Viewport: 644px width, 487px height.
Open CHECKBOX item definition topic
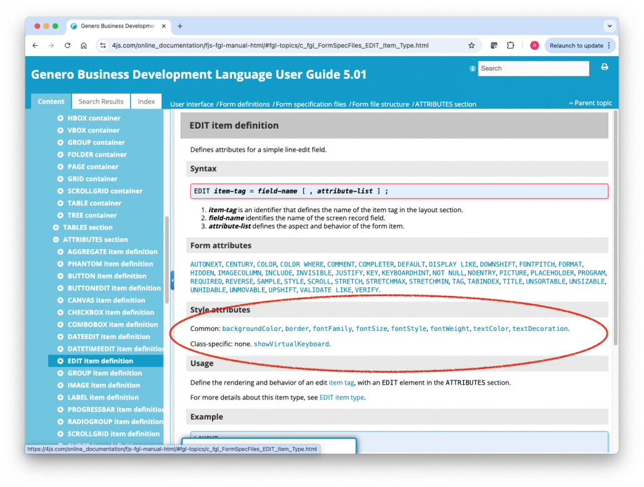tap(111, 312)
